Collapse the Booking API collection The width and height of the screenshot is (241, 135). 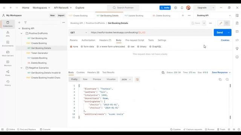19,28
